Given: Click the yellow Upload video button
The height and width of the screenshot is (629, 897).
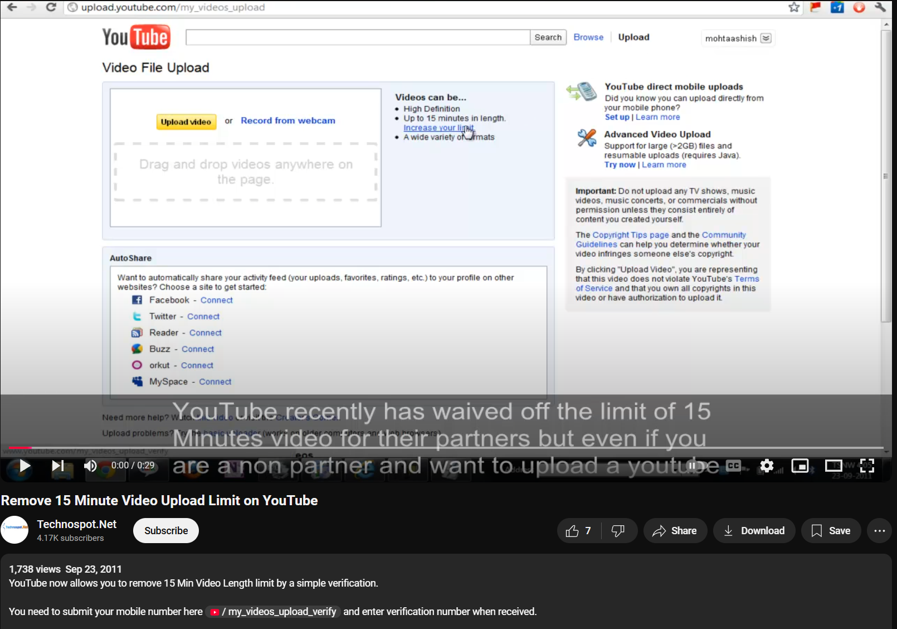Looking at the screenshot, I should [x=186, y=122].
